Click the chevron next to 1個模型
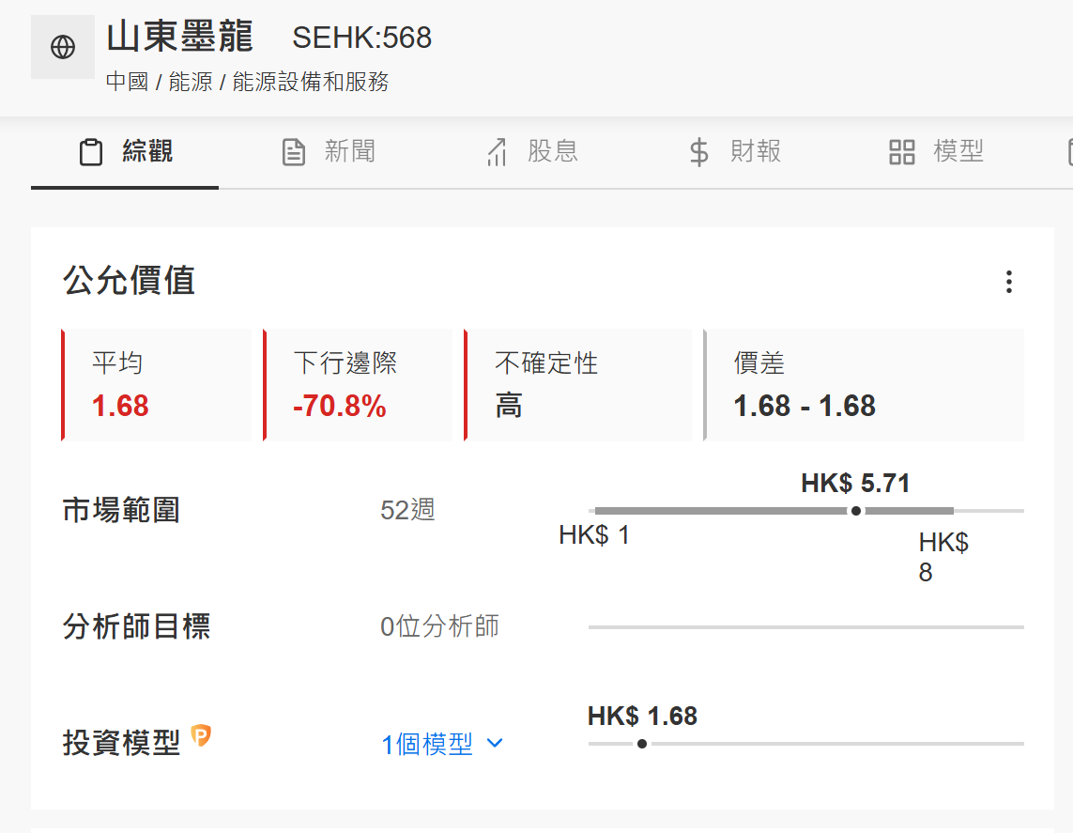 click(x=495, y=744)
